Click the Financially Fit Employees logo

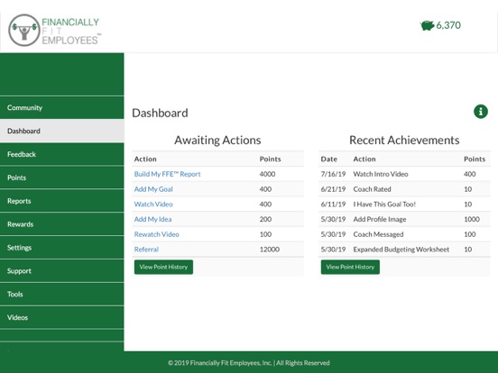55,30
